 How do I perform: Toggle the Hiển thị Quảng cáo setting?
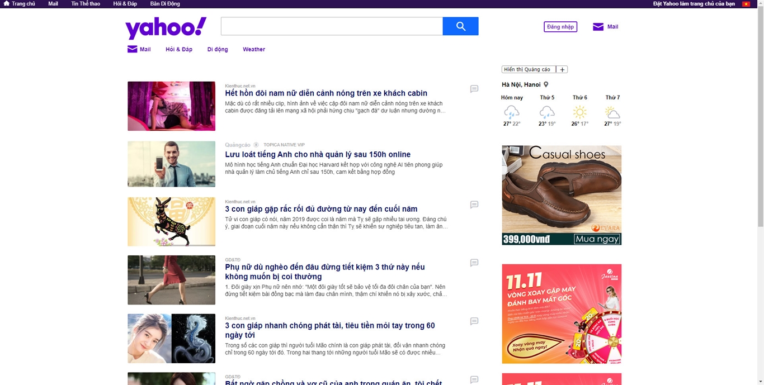coord(526,69)
